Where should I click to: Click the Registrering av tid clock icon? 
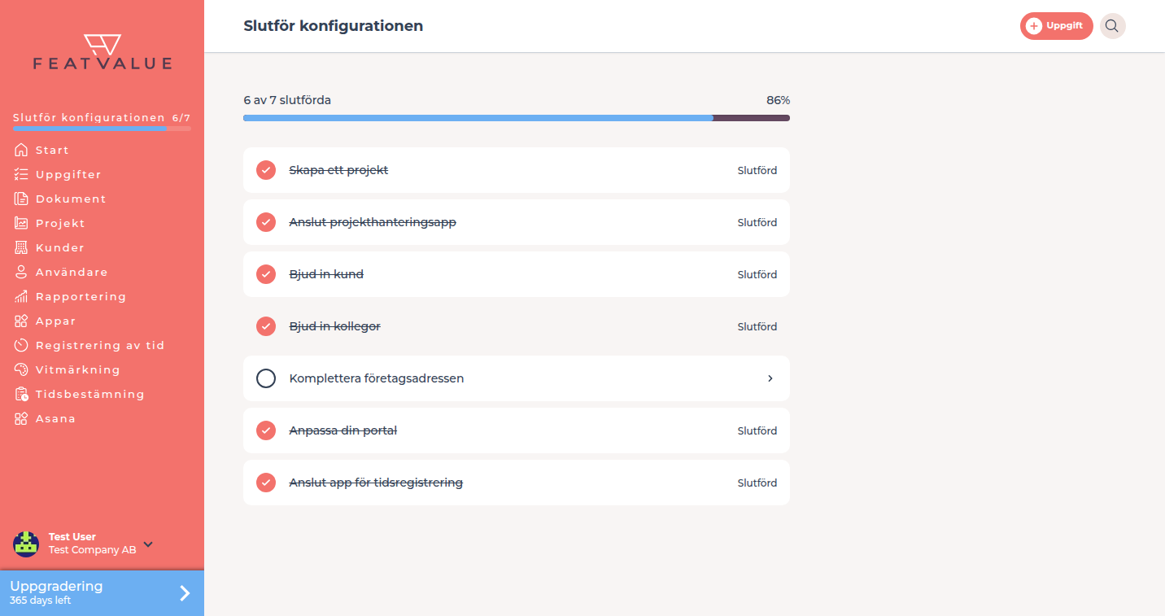21,345
